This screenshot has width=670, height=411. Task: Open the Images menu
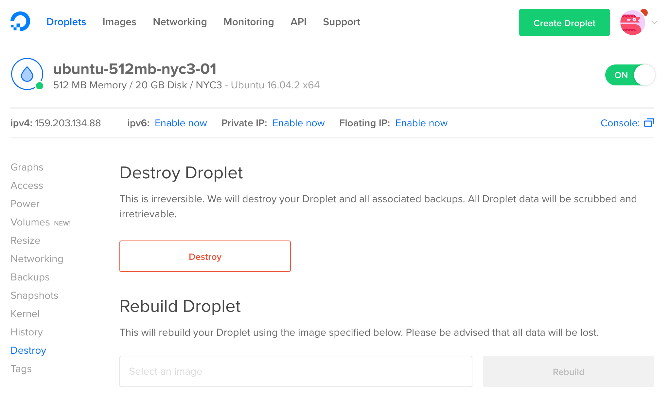pos(119,22)
